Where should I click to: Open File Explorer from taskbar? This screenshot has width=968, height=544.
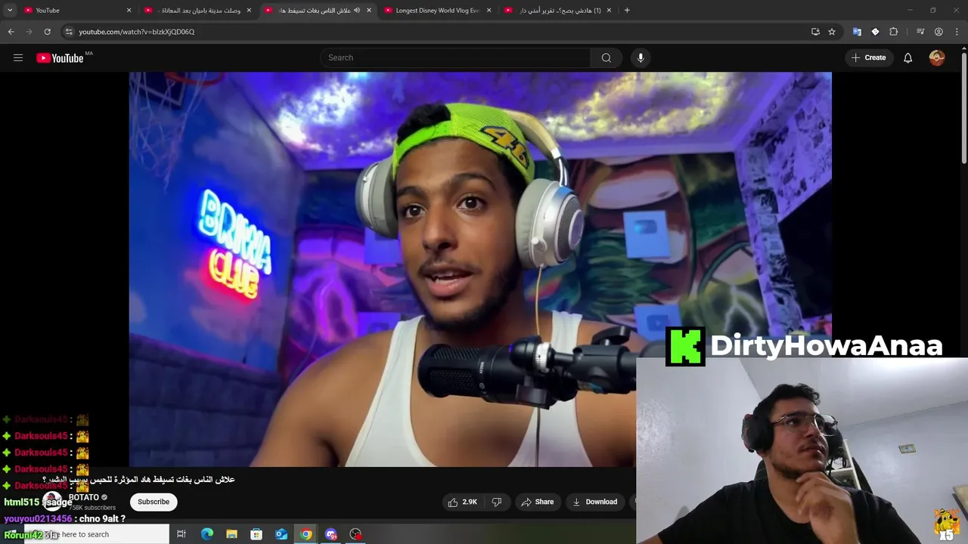click(231, 534)
